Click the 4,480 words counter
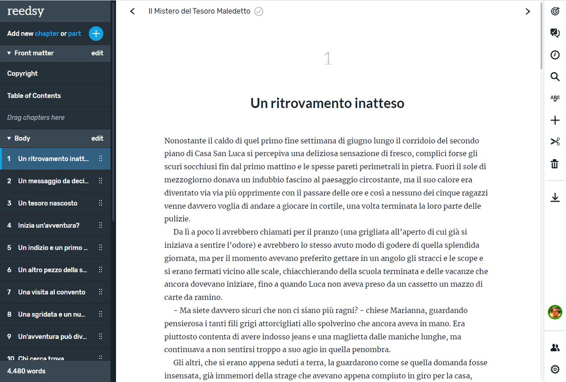566x382 pixels. (26, 371)
